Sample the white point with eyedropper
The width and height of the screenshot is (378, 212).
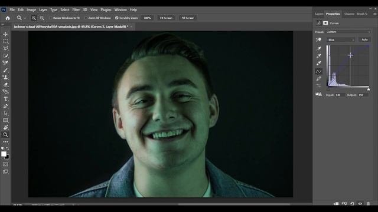tap(319, 63)
